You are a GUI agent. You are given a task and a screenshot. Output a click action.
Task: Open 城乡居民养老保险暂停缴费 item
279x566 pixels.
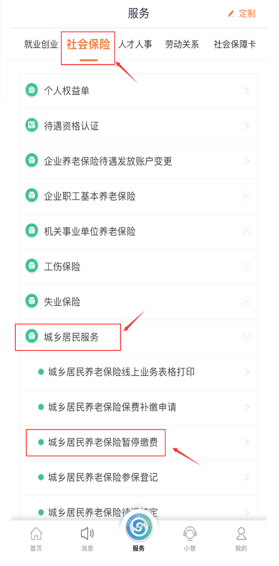[139, 443]
